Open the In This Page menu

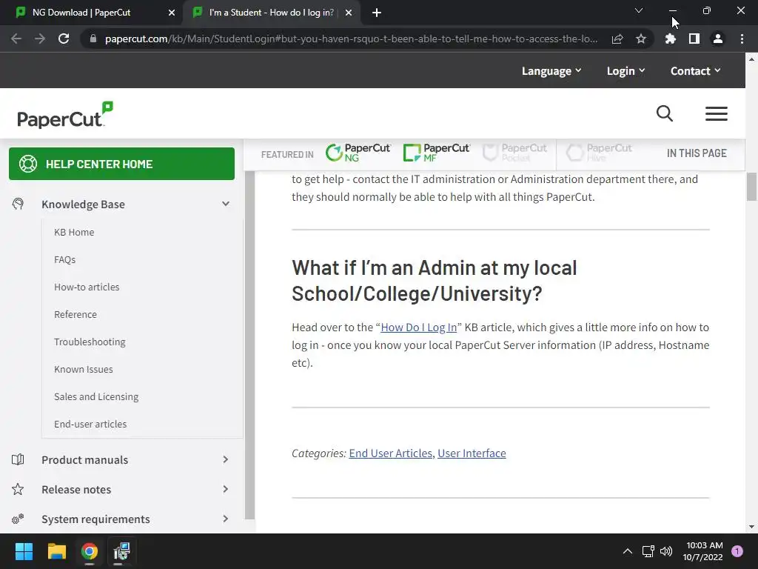(697, 153)
